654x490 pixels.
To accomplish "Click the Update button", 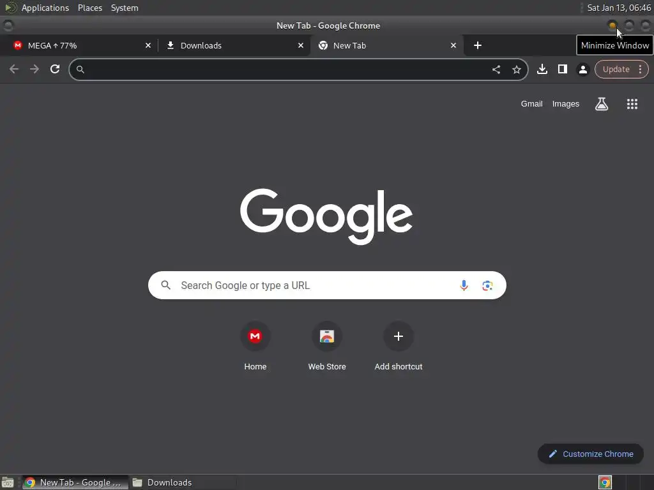I will pos(616,69).
